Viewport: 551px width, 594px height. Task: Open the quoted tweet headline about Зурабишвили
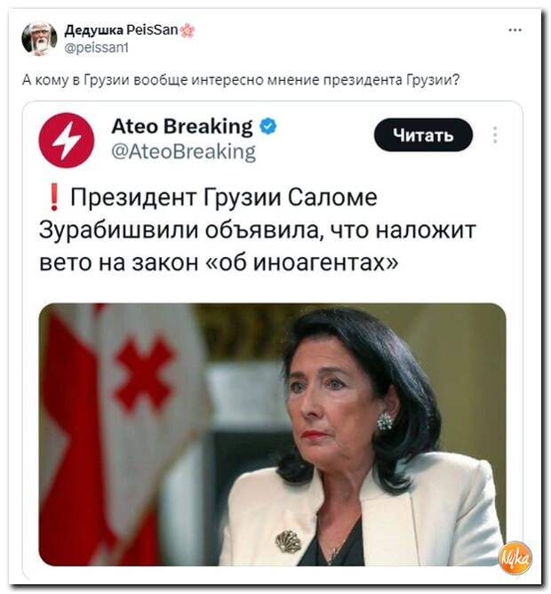coord(257,229)
